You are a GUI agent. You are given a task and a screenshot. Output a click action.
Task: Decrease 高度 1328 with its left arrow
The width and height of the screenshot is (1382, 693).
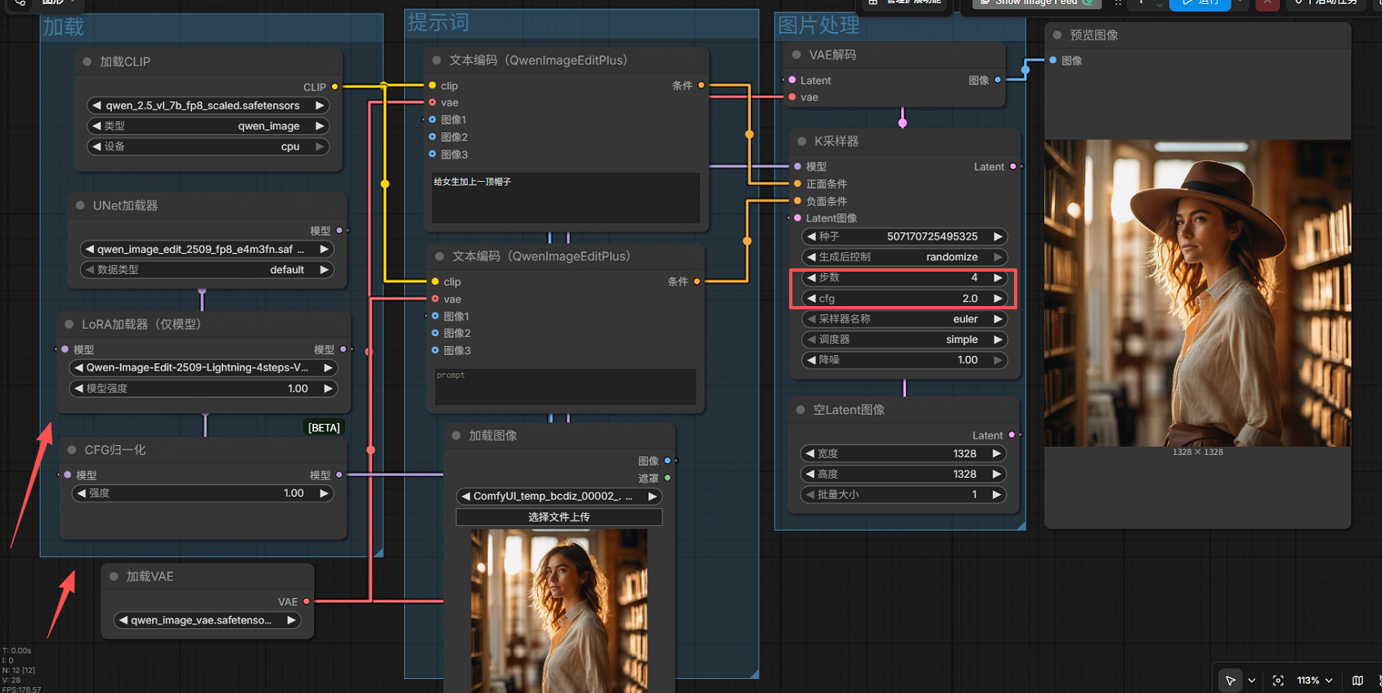click(810, 474)
